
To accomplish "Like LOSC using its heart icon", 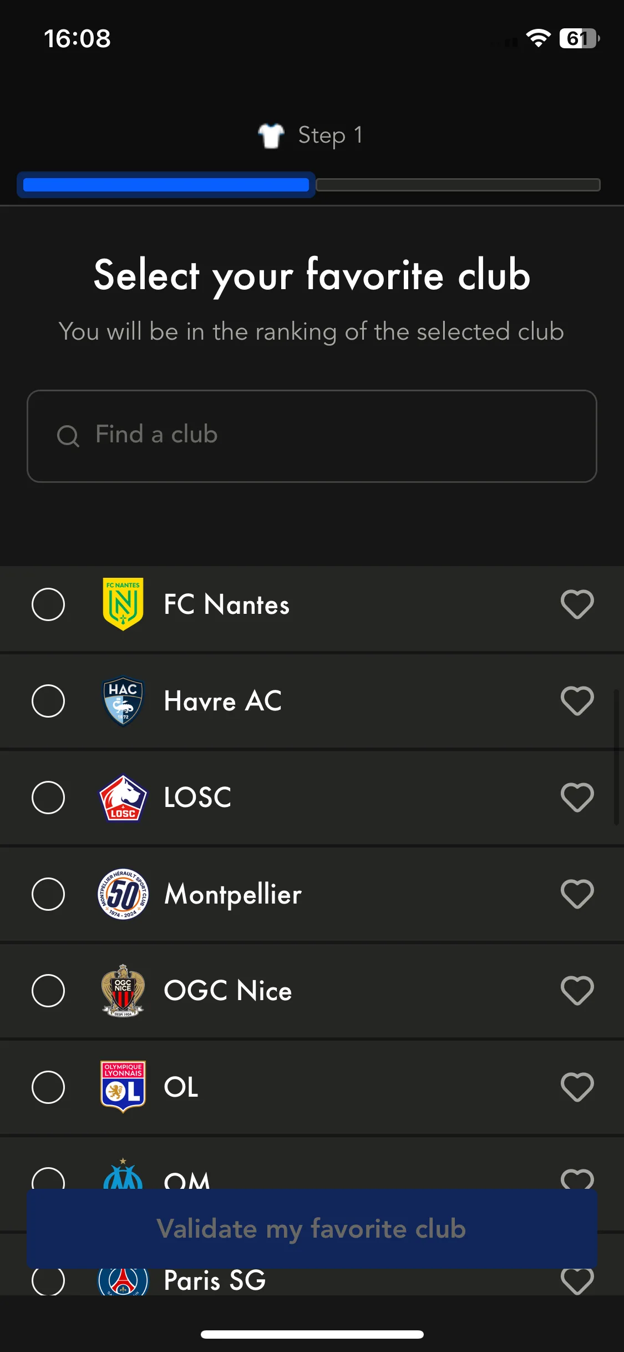I will [x=577, y=797].
